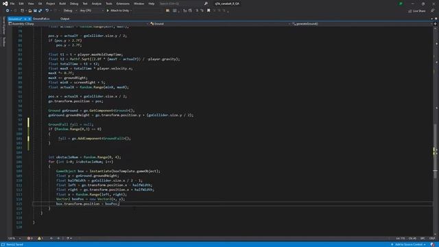Click the navigate back arrow in editor footer

click(x=51, y=238)
